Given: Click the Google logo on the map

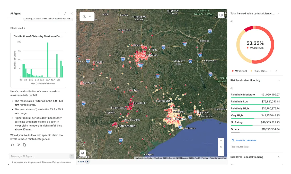Looking at the screenshot, I should [x=84, y=157].
